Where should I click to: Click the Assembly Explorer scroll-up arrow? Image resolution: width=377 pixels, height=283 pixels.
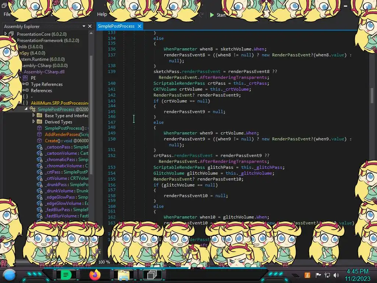[91, 33]
